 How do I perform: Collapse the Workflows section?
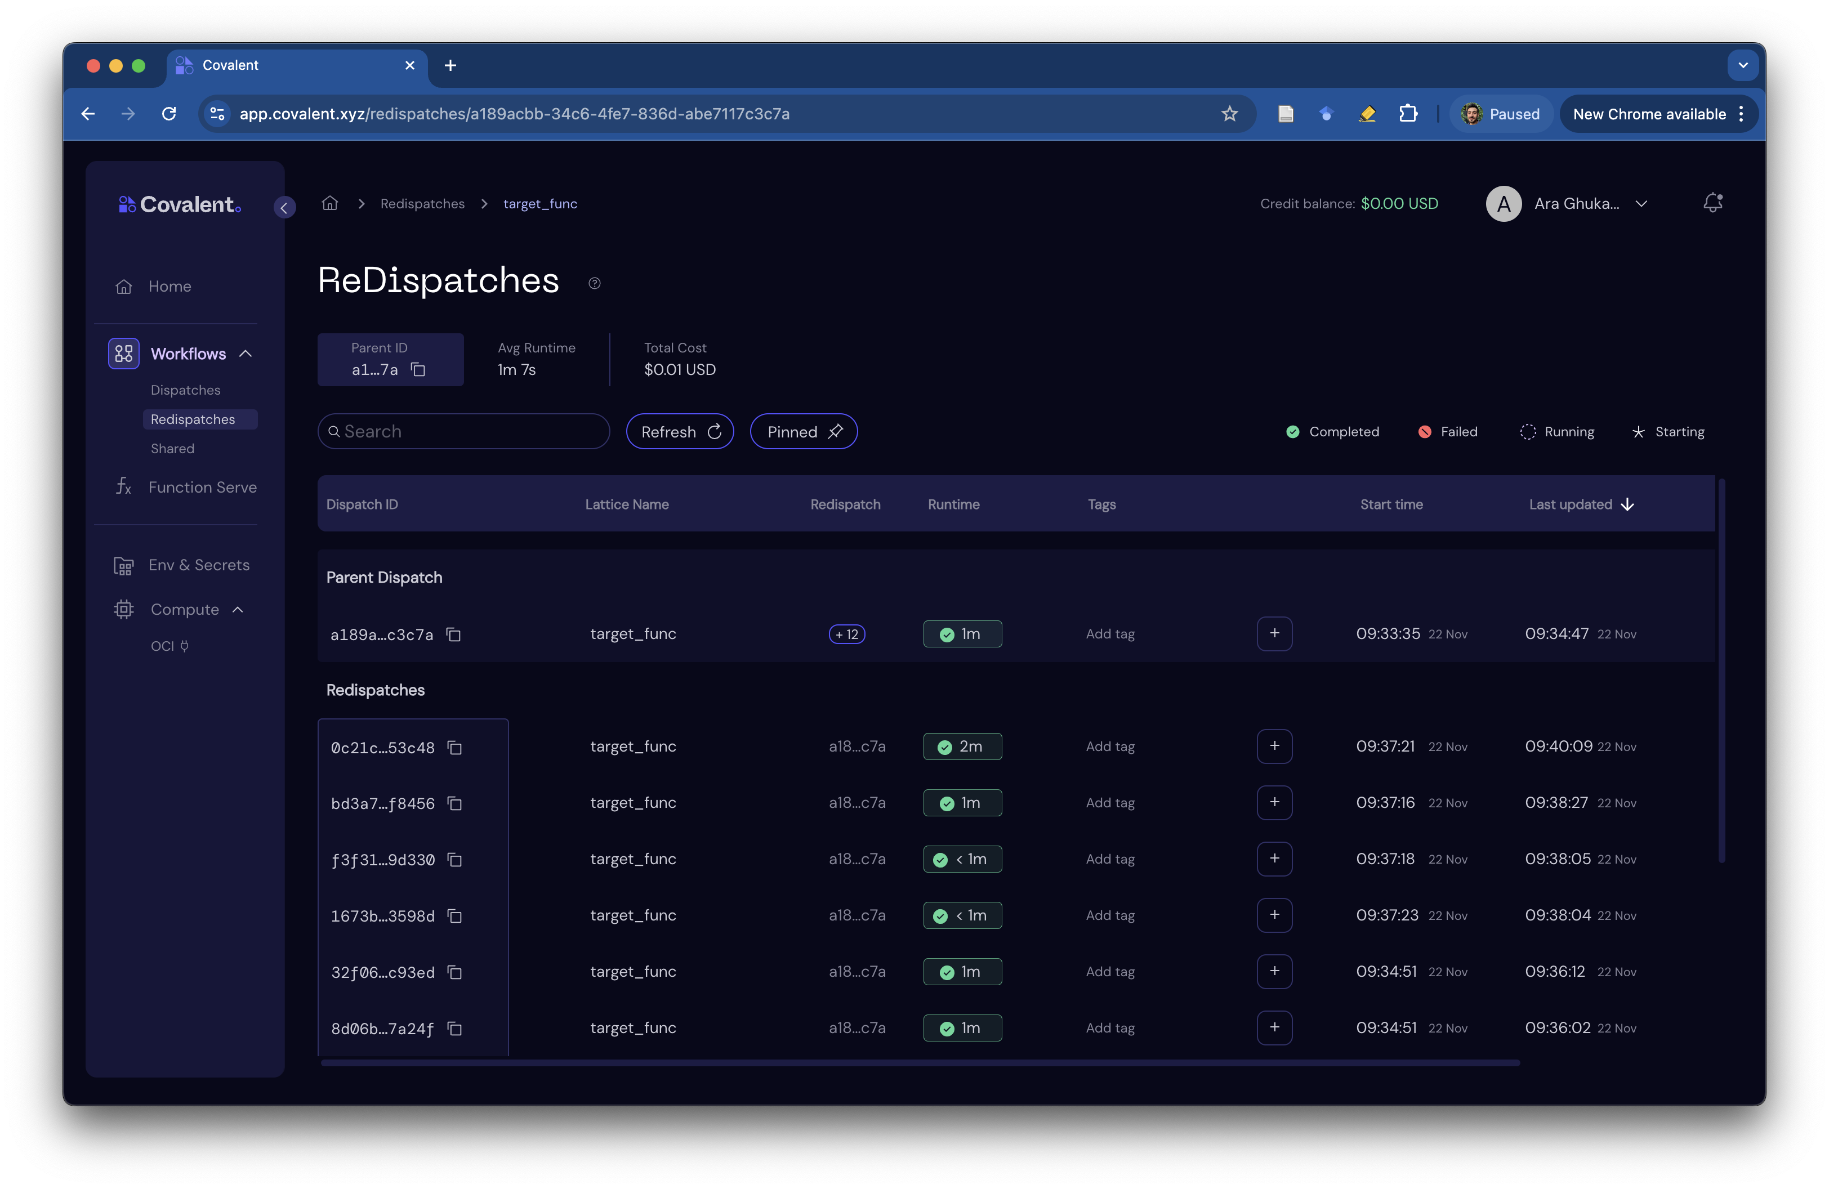(x=246, y=354)
